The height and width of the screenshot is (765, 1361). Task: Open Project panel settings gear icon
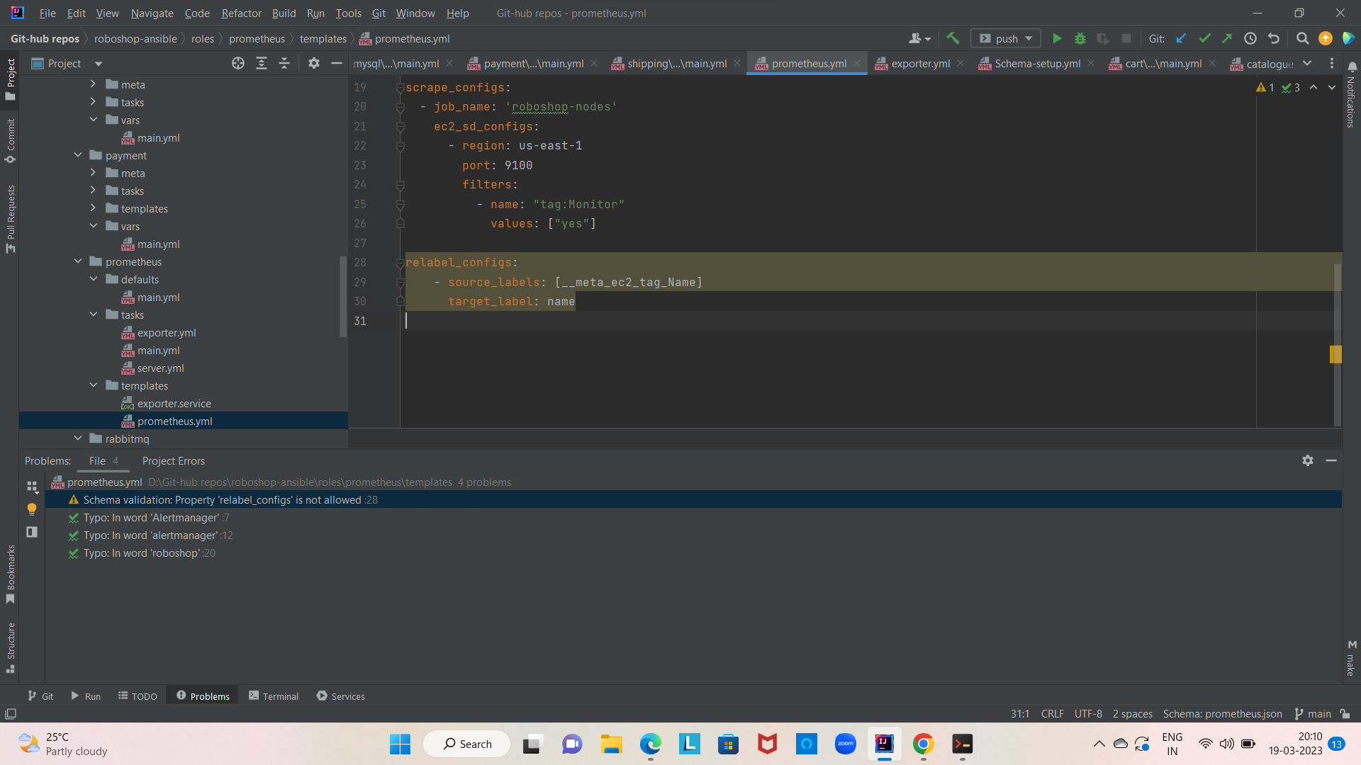click(x=314, y=63)
